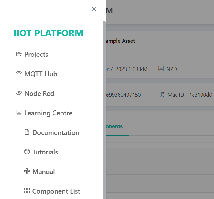
Task: Open Tutorials
Action: pos(45,152)
